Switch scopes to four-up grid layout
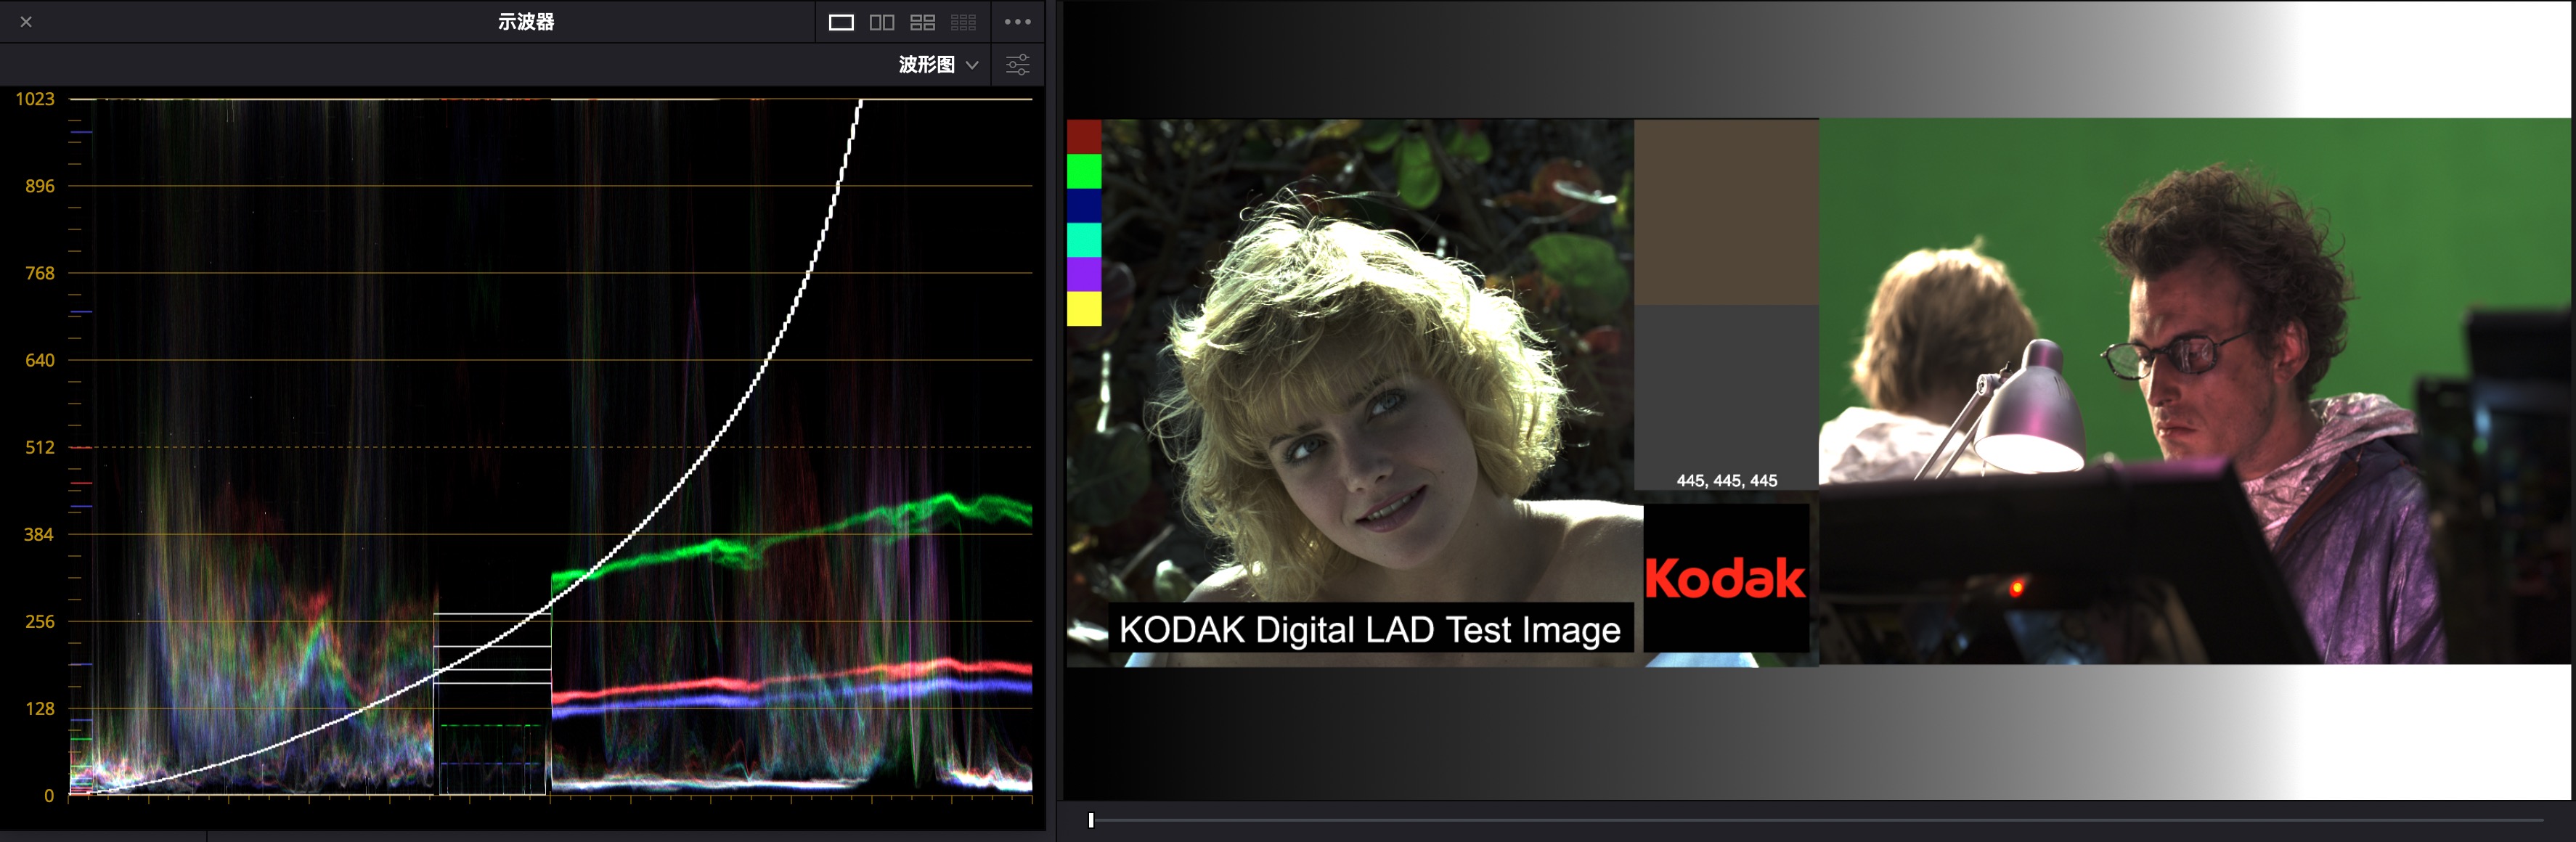This screenshot has height=842, width=2576. 922,22
